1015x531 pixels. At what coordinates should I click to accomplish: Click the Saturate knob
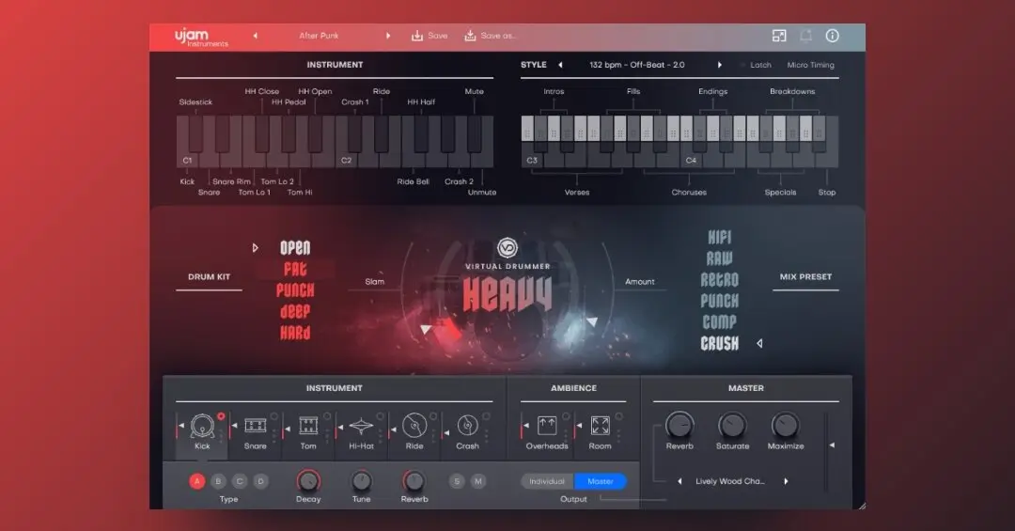732,426
